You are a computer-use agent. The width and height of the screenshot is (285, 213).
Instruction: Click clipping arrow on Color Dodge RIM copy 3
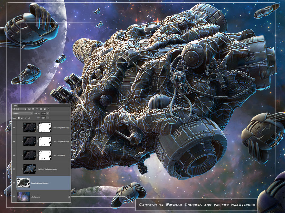pos(22,127)
